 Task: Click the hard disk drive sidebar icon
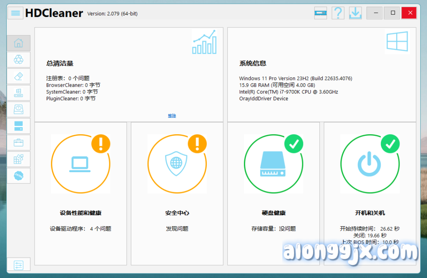coord(19,109)
